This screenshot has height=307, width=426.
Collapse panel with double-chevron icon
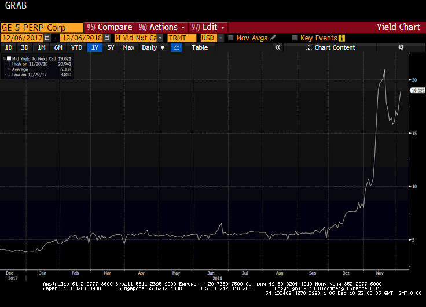[277, 47]
